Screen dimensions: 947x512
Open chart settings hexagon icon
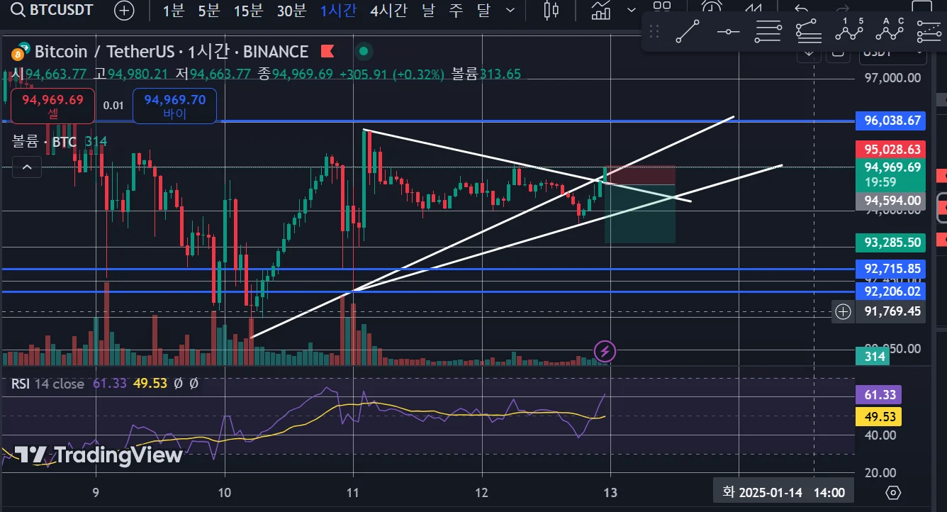[x=893, y=492]
